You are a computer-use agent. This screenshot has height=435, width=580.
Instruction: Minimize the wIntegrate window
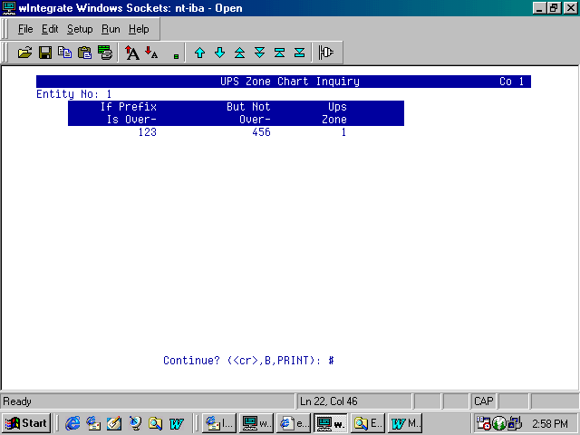coord(539,8)
